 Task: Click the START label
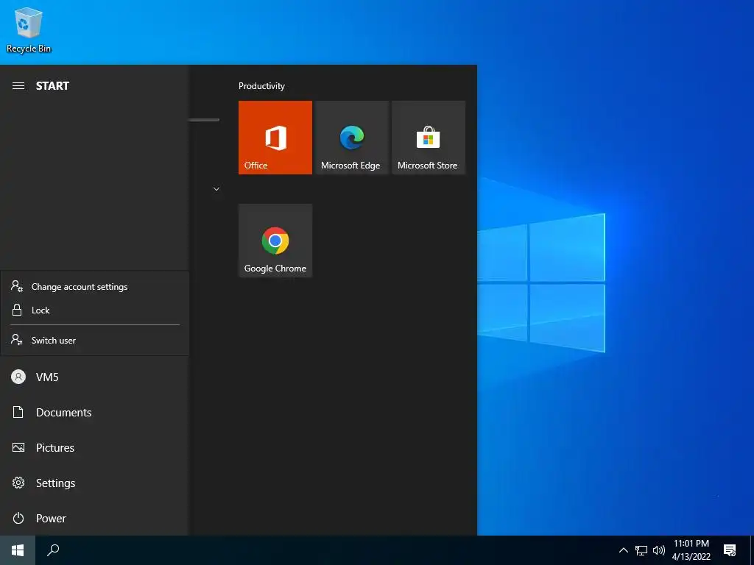point(52,86)
